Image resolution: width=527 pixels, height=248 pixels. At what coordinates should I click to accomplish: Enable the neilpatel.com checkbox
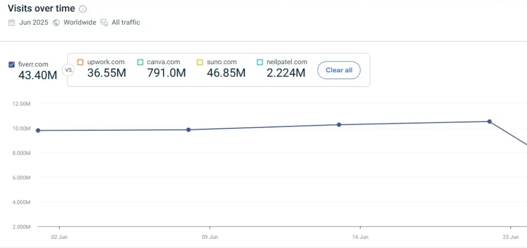pos(259,62)
